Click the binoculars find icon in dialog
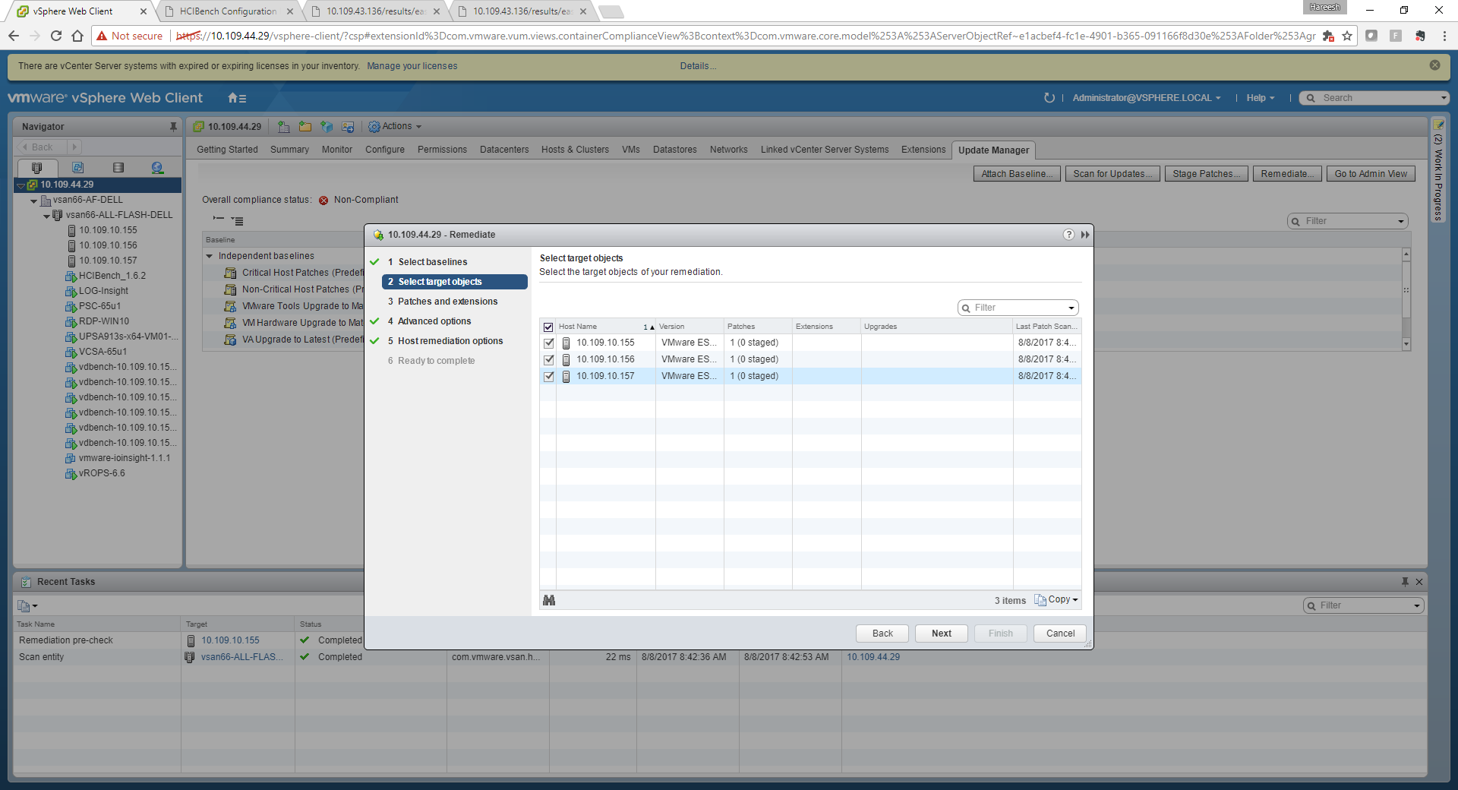This screenshot has width=1458, height=790. pos(549,600)
